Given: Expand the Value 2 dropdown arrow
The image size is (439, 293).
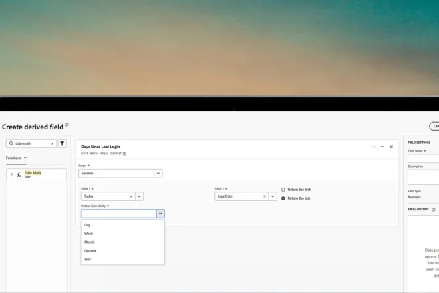Looking at the screenshot, I should [x=273, y=196].
